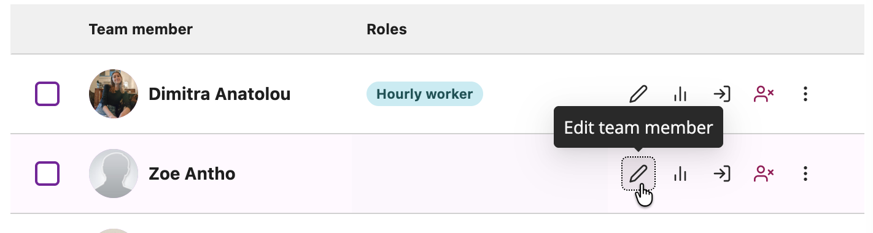Open Dimitra Anatolou's name link
This screenshot has height=233, width=873.
220,94
